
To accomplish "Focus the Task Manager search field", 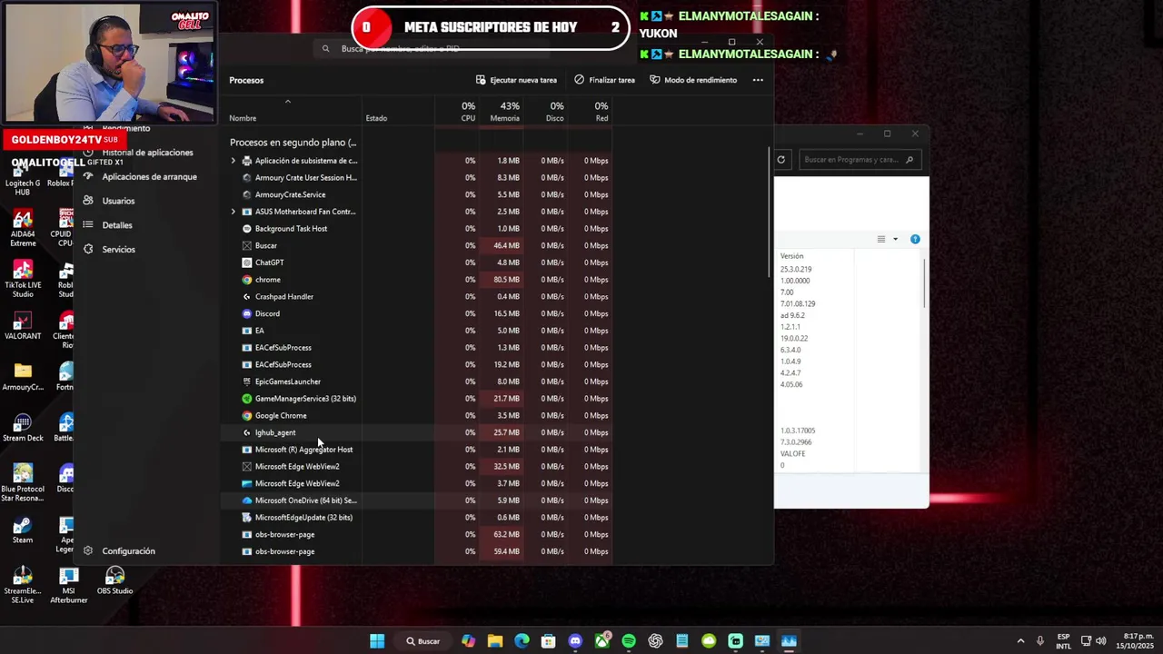I will pyautogui.click(x=432, y=49).
